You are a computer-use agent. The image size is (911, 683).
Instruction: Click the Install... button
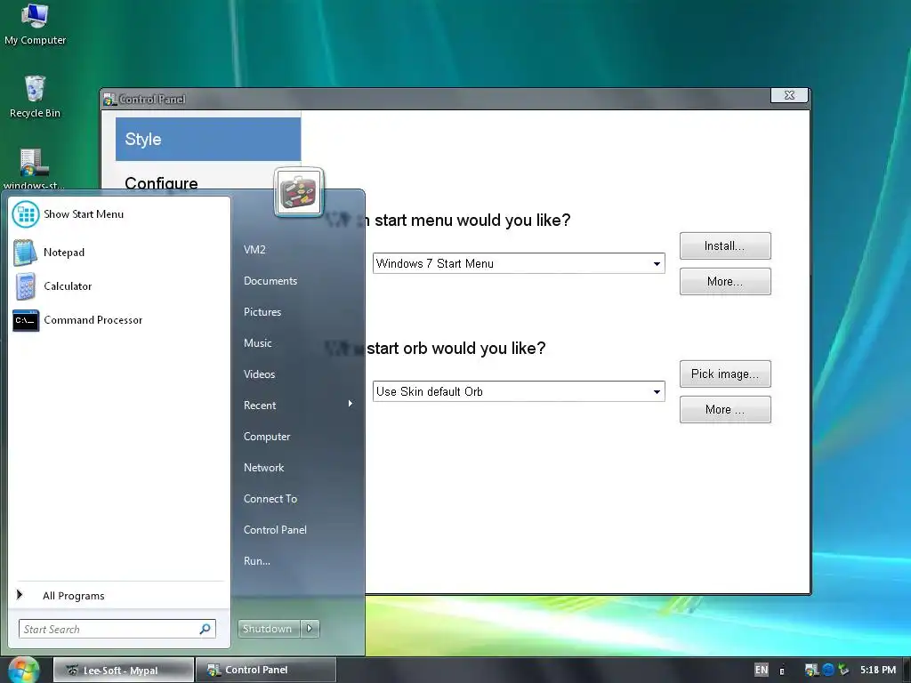(725, 246)
